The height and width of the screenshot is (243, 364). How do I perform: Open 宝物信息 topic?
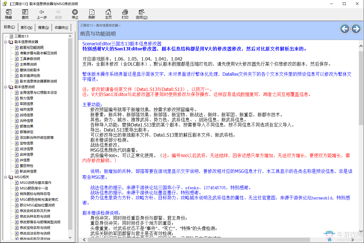point(26,143)
